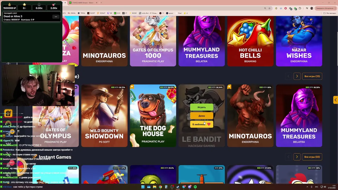Viewport: 338px width, 190px height.
Task: Bookmark this page with the star icon
Action: tap(269, 8)
